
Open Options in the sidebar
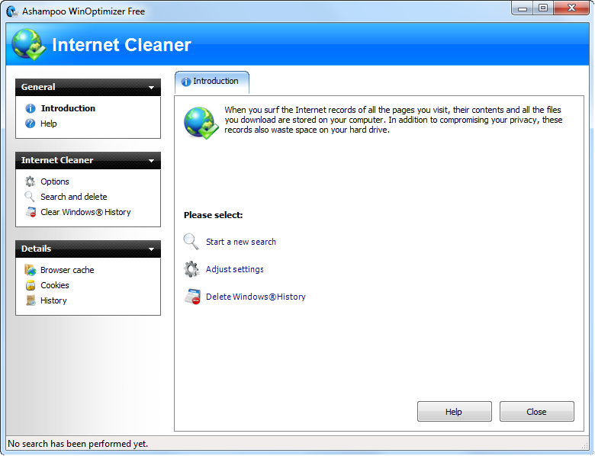tap(55, 181)
